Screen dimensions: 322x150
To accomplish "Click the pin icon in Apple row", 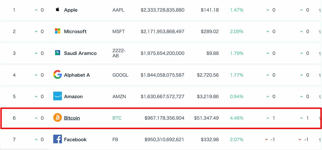I will pyautogui.click(x=320, y=10).
